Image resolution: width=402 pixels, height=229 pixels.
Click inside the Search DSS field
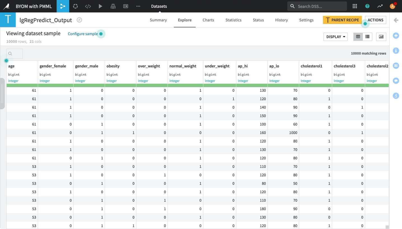tap(316, 6)
